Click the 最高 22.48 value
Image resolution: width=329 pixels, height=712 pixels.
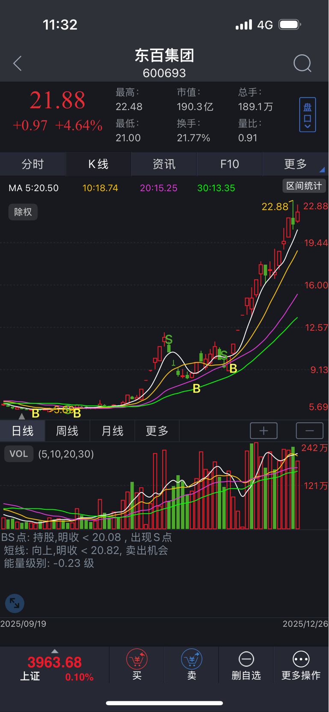tap(129, 106)
